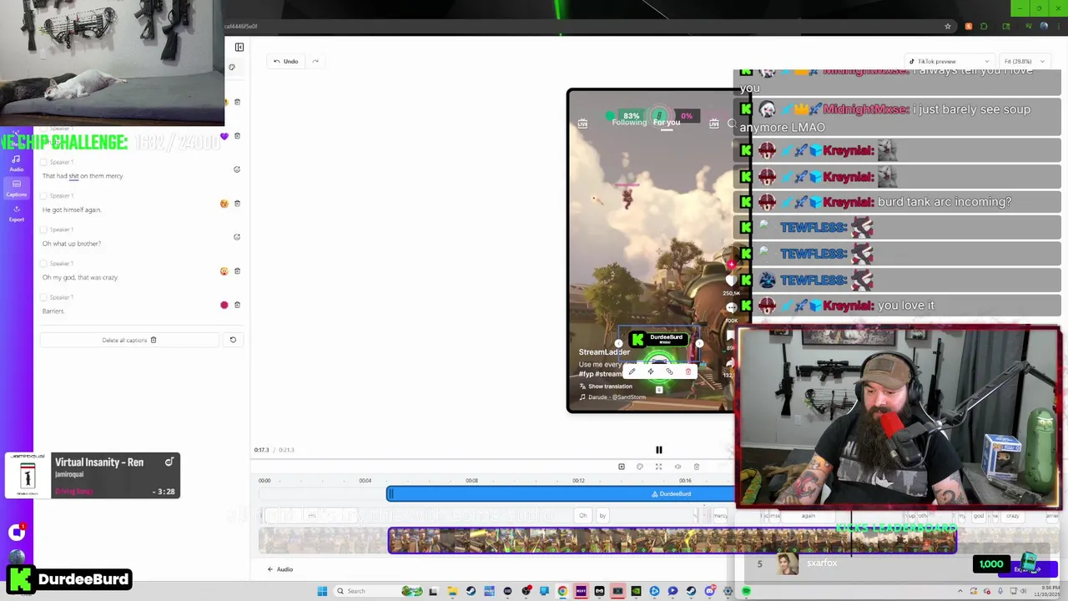The image size is (1068, 601).
Task: Click the purple heart emoji on caption row
Action: pos(224,136)
